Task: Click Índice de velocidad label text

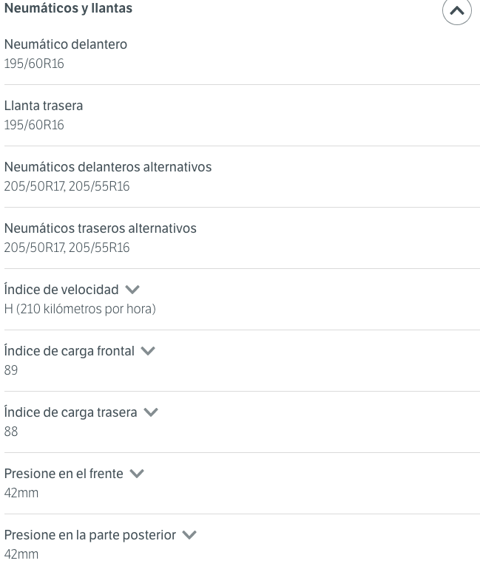Action: coord(61,290)
